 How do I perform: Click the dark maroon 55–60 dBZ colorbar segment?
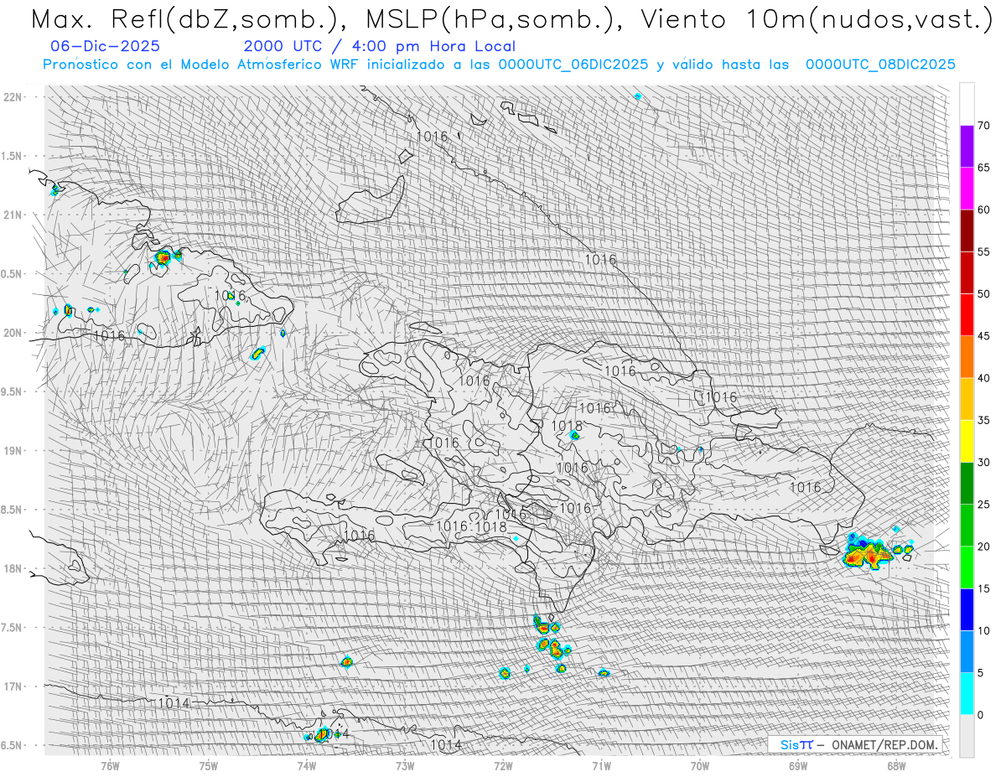point(967,231)
